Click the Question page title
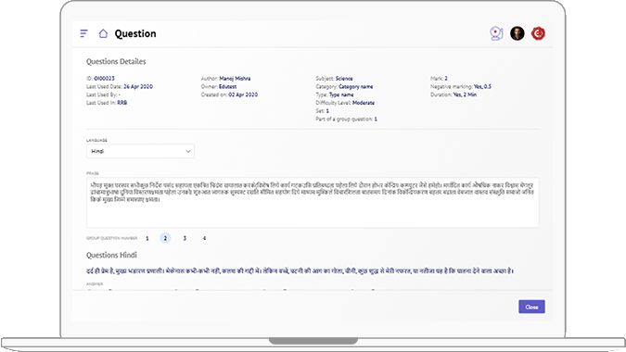Image resolution: width=626 pixels, height=352 pixels. [x=135, y=33]
